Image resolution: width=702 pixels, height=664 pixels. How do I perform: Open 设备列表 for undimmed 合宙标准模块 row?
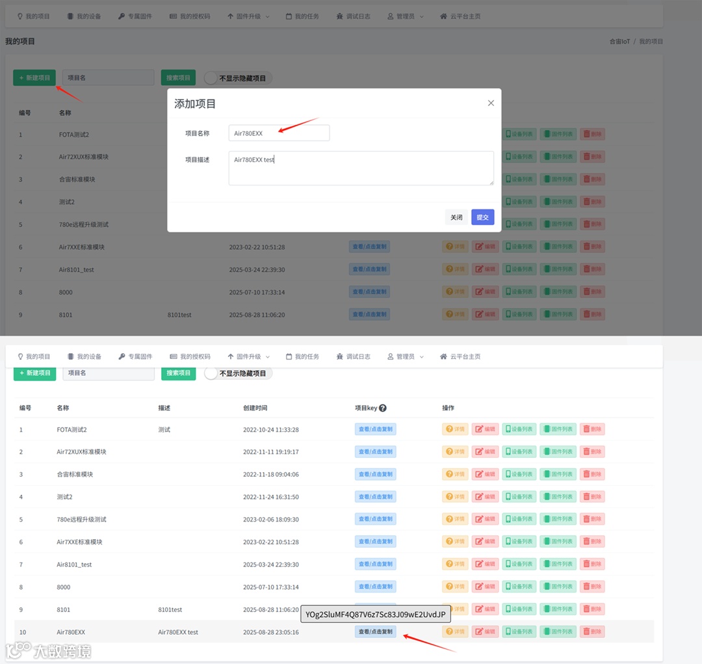(519, 474)
